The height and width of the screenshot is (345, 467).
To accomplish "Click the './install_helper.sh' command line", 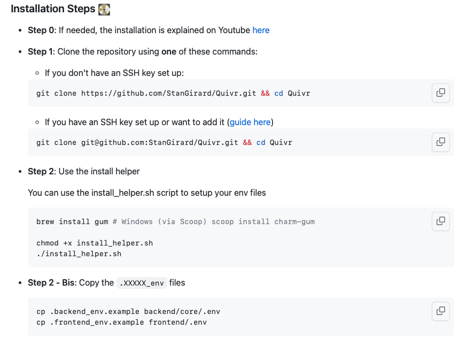I will pyautogui.click(x=79, y=254).
